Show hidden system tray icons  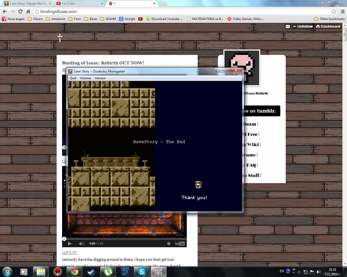[299, 272]
